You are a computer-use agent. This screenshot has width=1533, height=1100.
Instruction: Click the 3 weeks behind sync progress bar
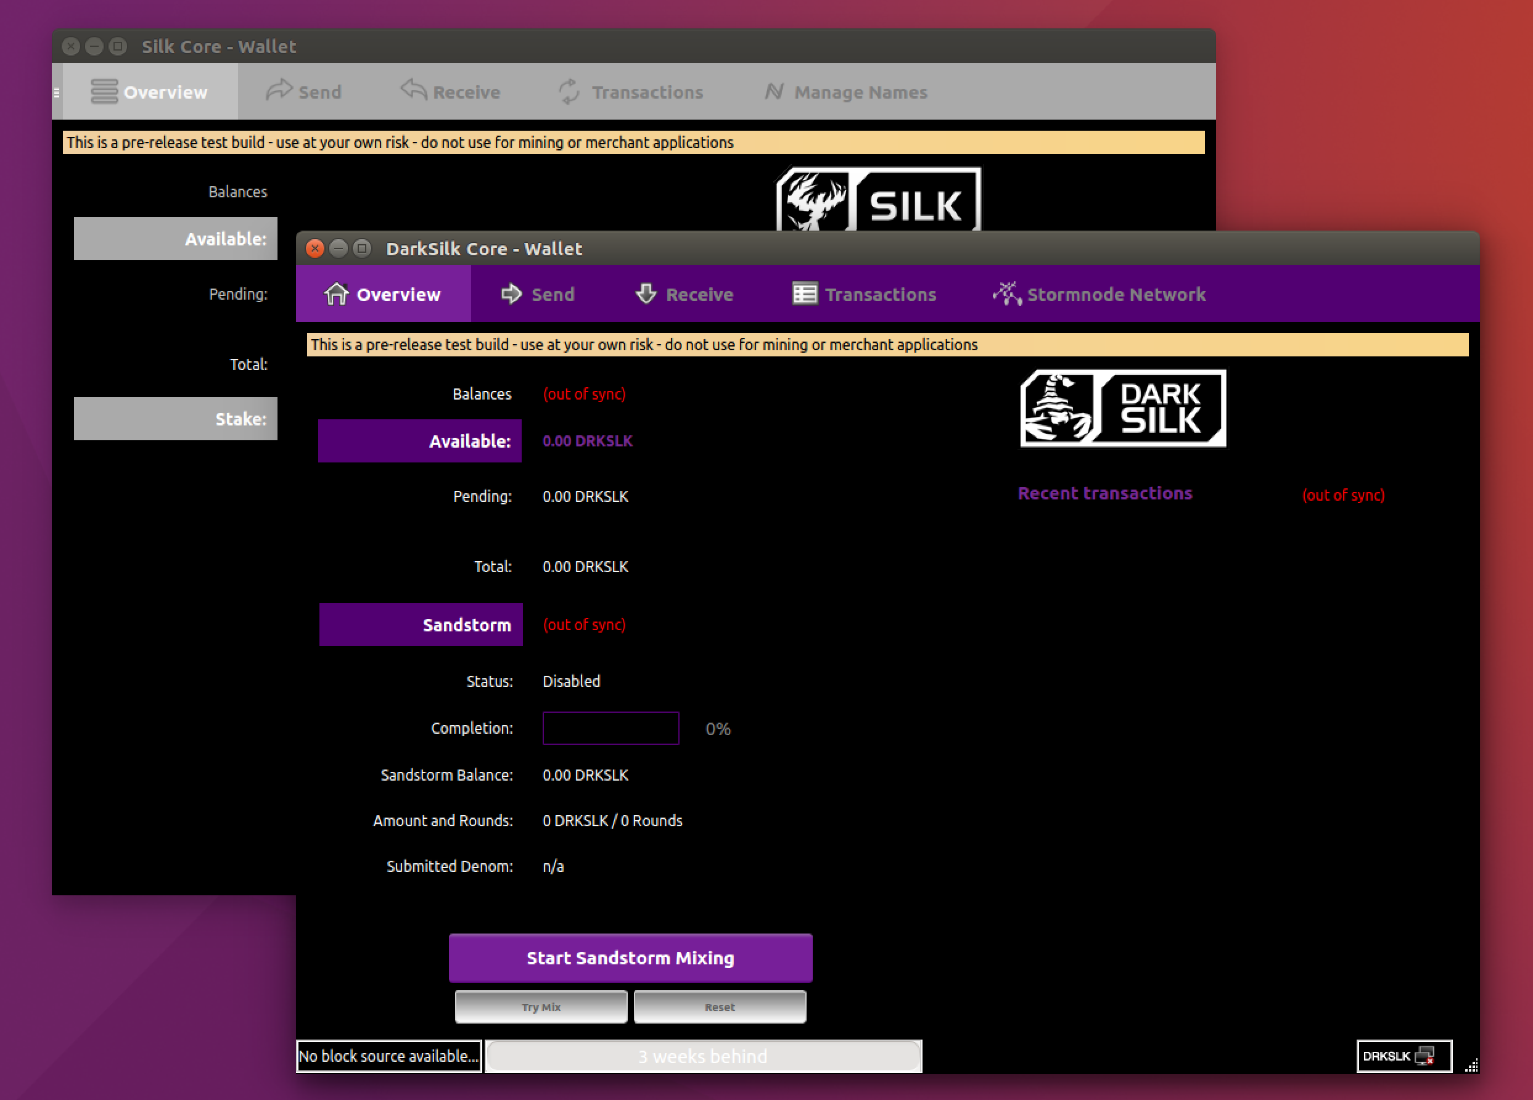coord(703,1056)
